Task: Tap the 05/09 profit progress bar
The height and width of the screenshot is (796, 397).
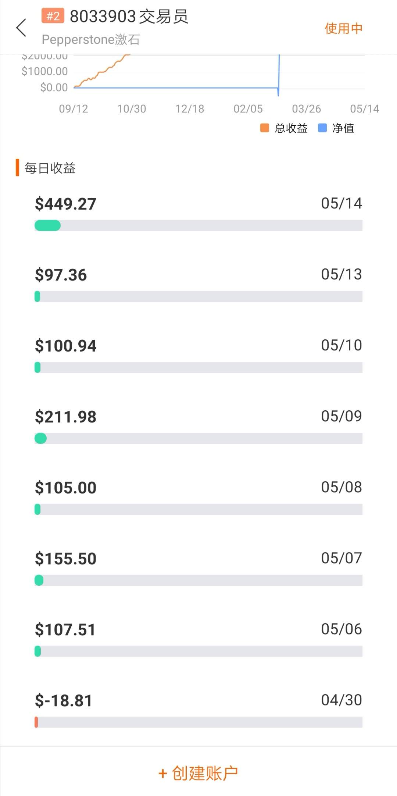Action: tap(198, 438)
